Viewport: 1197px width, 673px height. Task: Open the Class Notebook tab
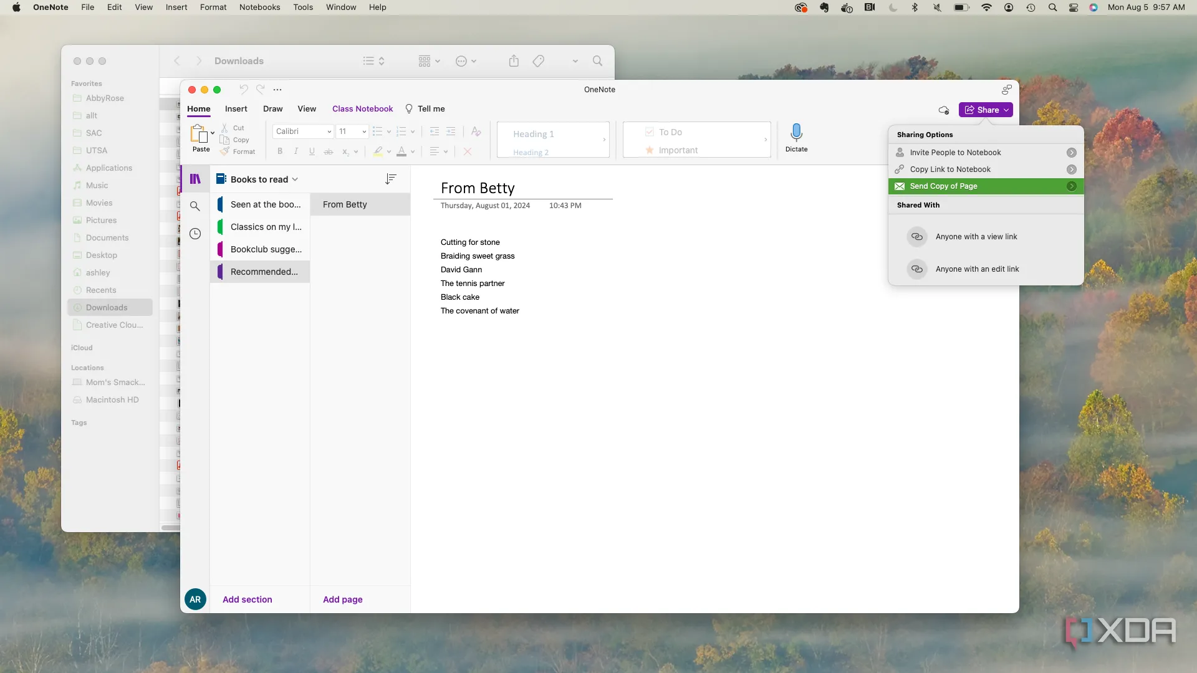[x=363, y=109]
